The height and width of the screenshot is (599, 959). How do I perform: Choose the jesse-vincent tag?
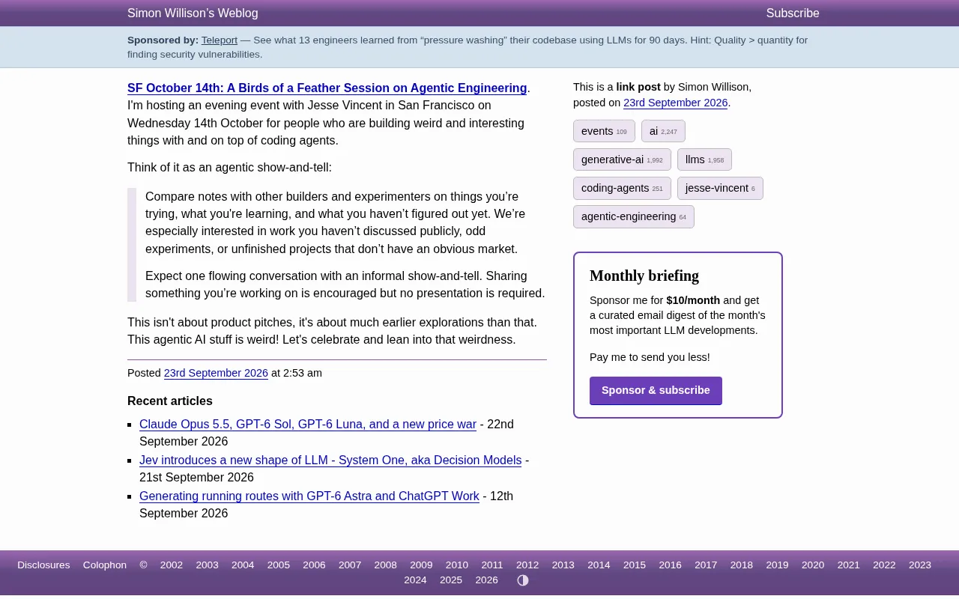coord(720,188)
